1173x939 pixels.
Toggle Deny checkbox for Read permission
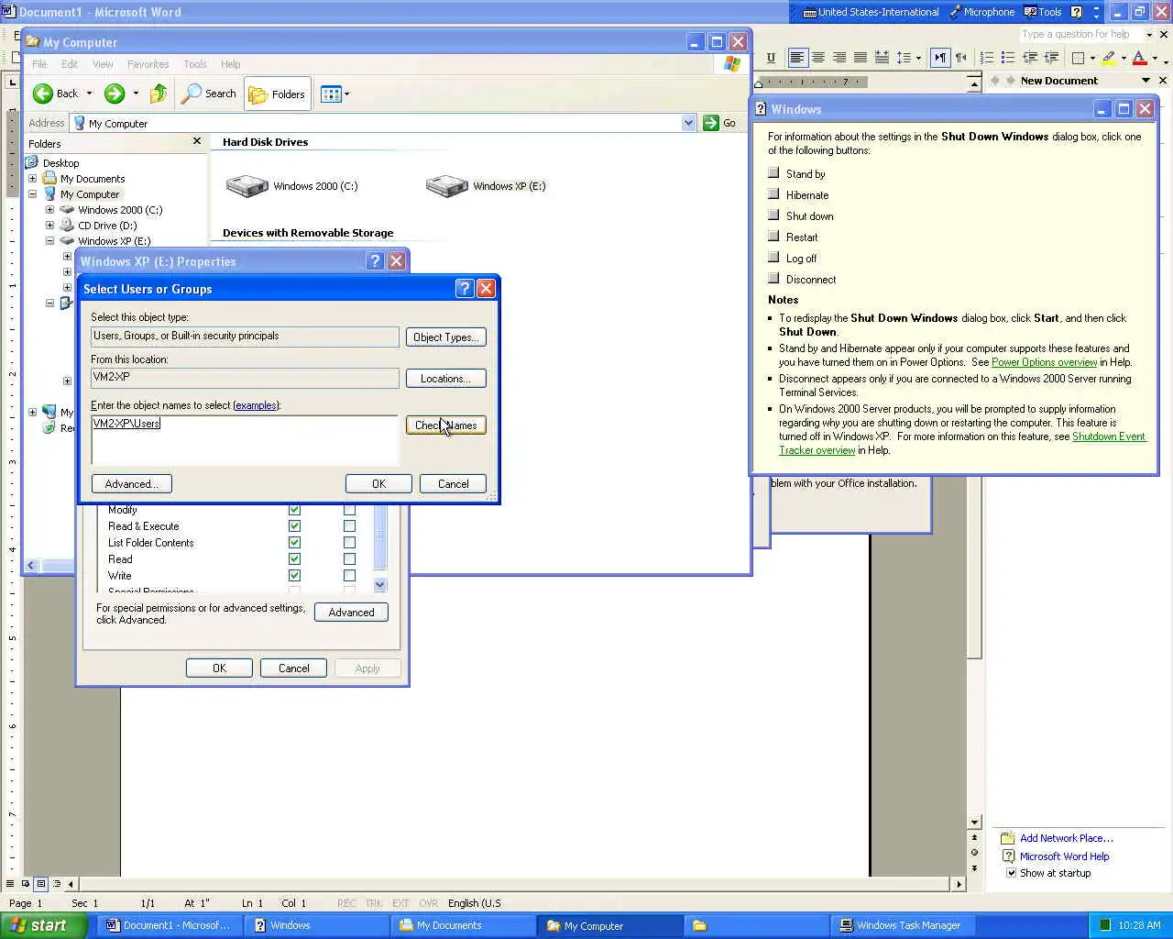(349, 559)
